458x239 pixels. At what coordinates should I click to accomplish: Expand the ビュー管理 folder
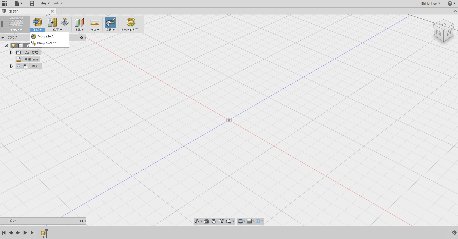coord(12,52)
